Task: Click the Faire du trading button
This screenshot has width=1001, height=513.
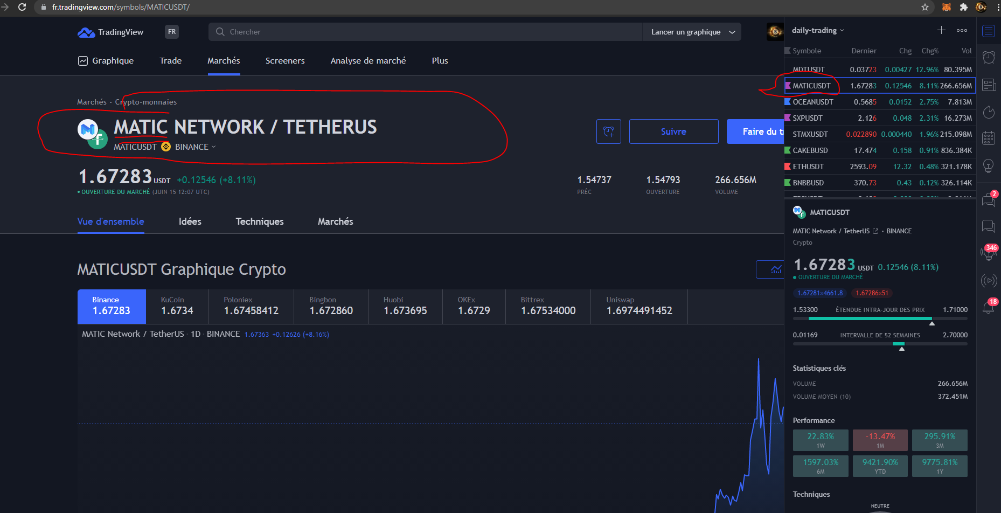Action: click(x=755, y=131)
